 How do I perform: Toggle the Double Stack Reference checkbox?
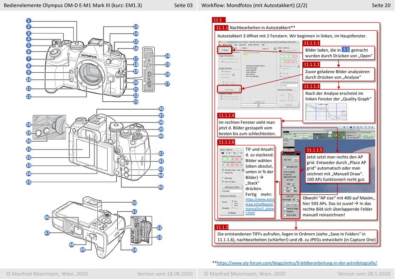pos(222,97)
